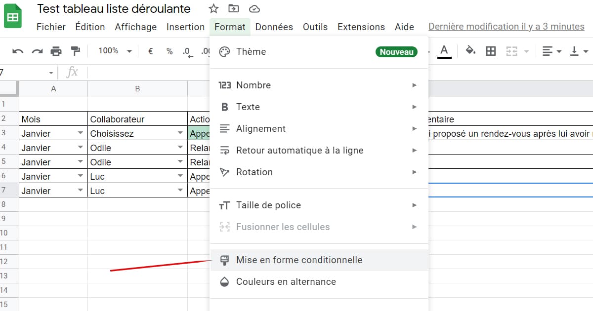Viewport: 593px width, 311px height.
Task: Click the green Nouveau badge
Action: point(396,52)
